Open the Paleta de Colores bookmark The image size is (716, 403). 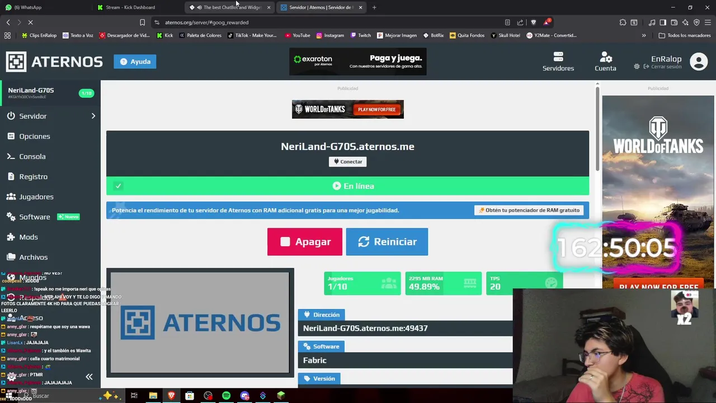[200, 35]
